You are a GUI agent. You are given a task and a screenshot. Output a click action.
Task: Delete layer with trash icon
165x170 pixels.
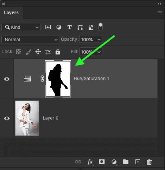(x=149, y=162)
